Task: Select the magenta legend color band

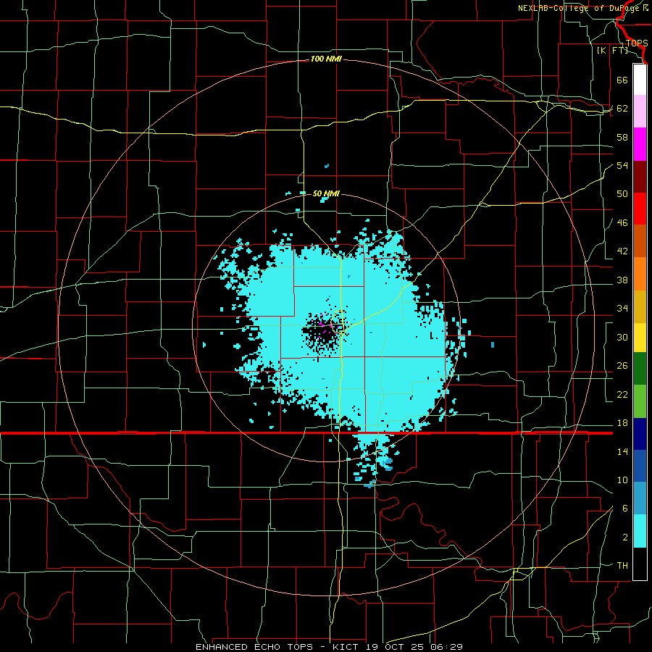Action: point(640,144)
